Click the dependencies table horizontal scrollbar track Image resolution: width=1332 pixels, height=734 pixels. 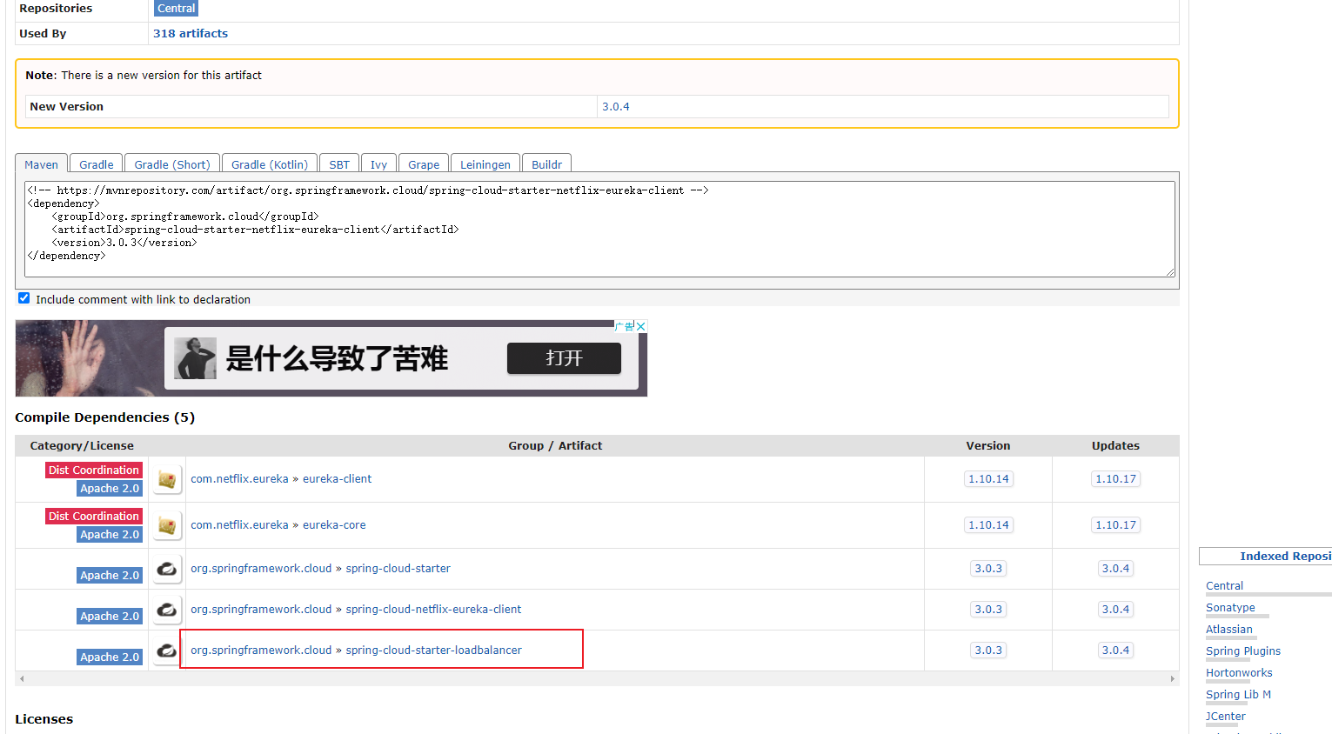[x=597, y=678]
